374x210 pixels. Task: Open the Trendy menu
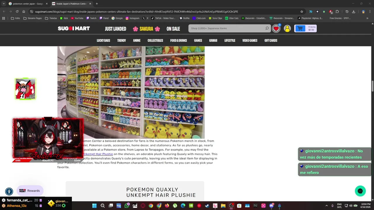click(122, 41)
